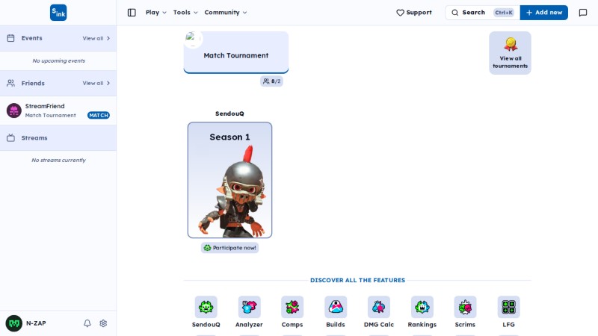
Task: Toggle the sidebar panel icon
Action: coord(132,13)
